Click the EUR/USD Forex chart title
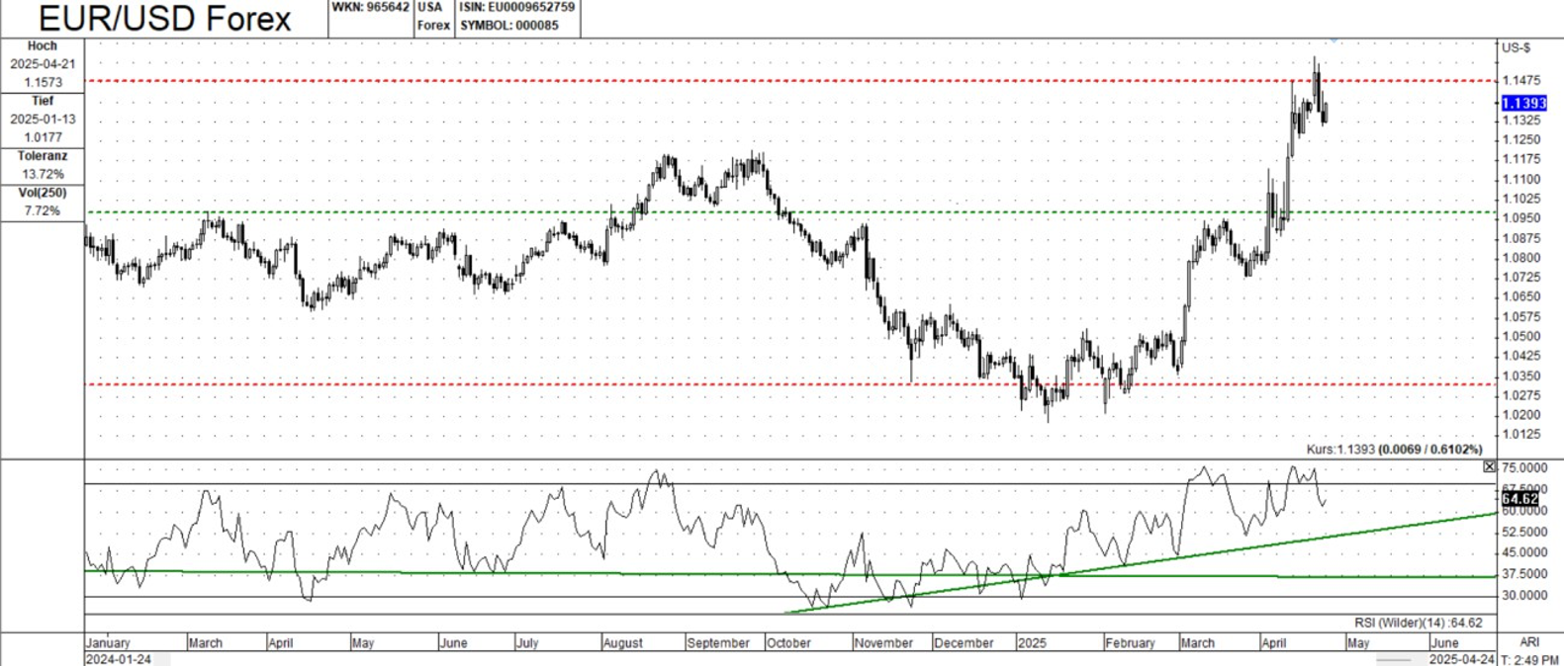 pyautogui.click(x=164, y=19)
